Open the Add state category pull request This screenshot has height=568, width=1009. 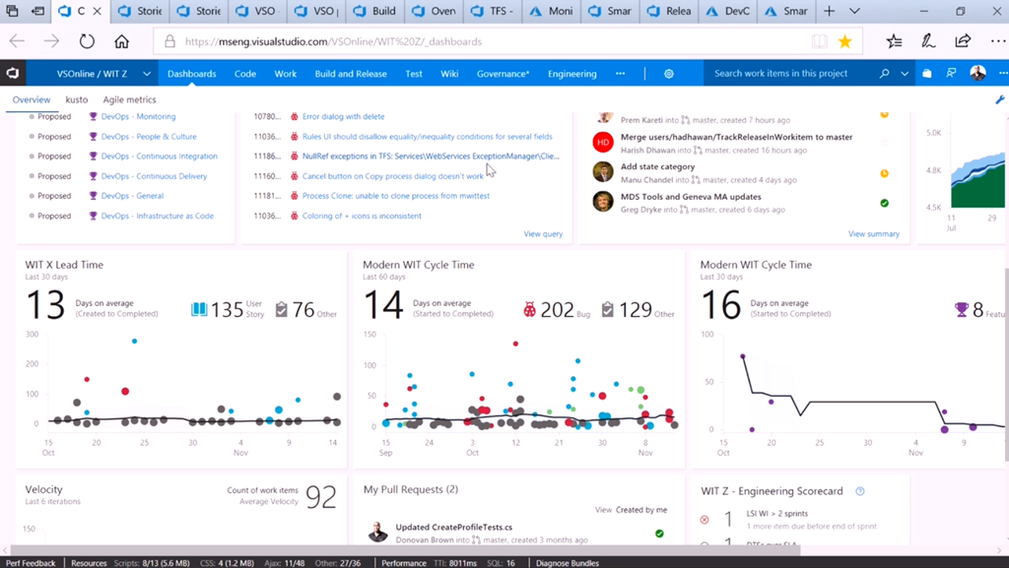(657, 166)
